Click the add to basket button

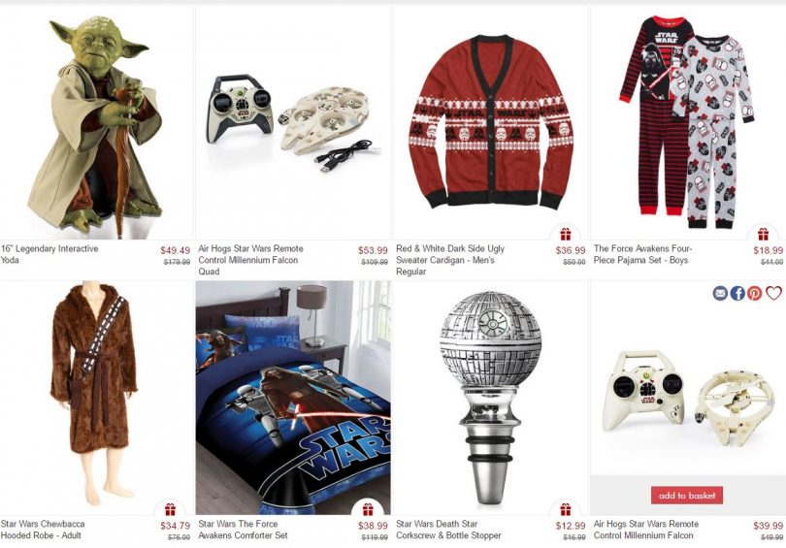pos(687,496)
